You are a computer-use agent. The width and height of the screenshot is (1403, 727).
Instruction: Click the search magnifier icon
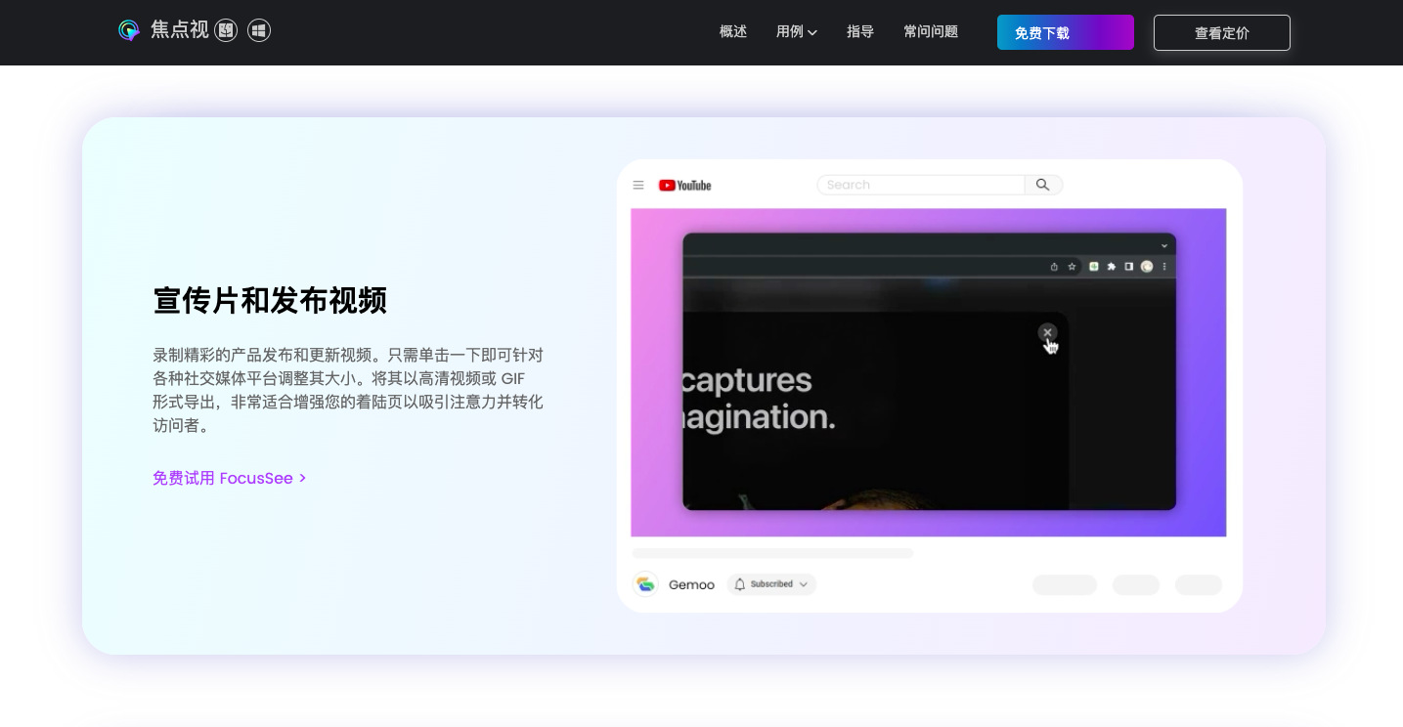tap(1042, 185)
